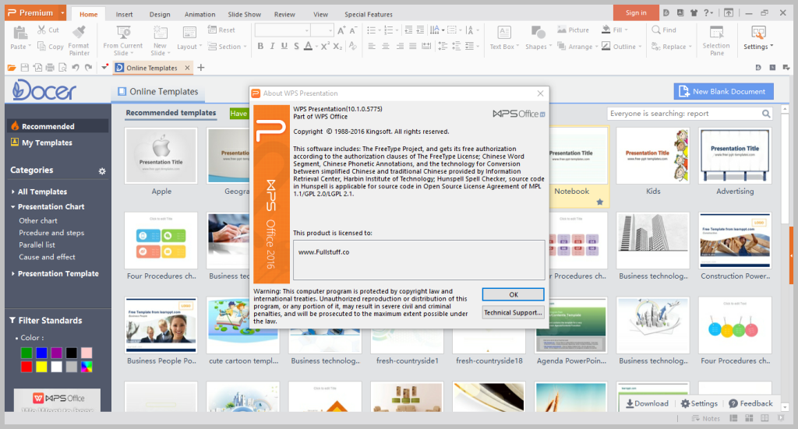Add a new document tab with plus
The width and height of the screenshot is (798, 429).
(x=201, y=68)
